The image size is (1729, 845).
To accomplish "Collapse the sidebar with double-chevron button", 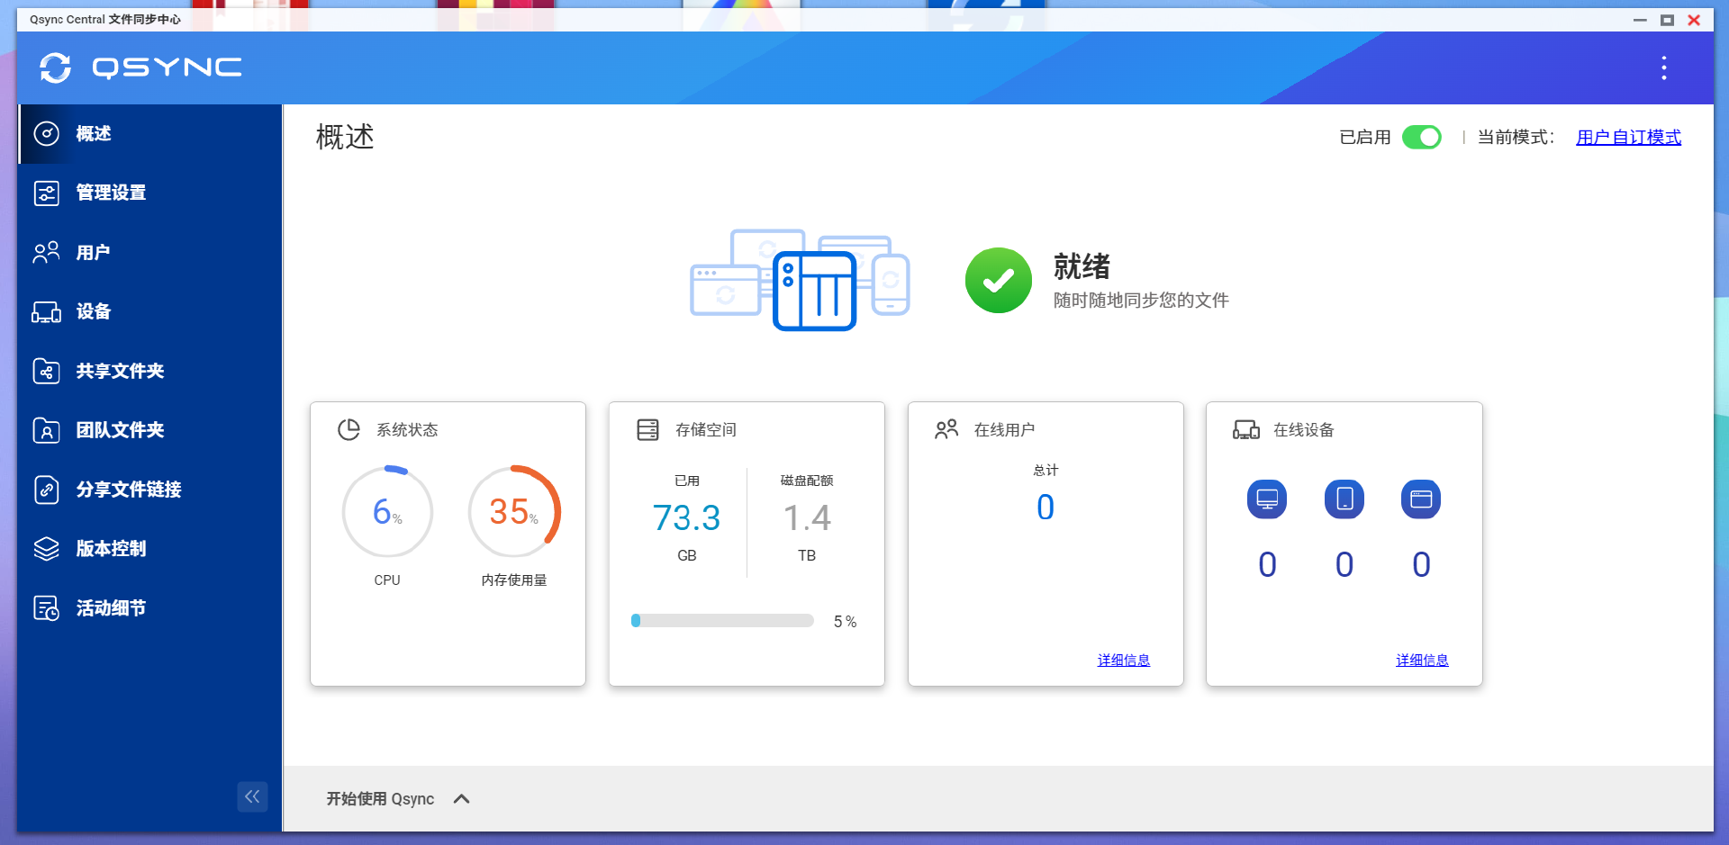I will click(252, 796).
